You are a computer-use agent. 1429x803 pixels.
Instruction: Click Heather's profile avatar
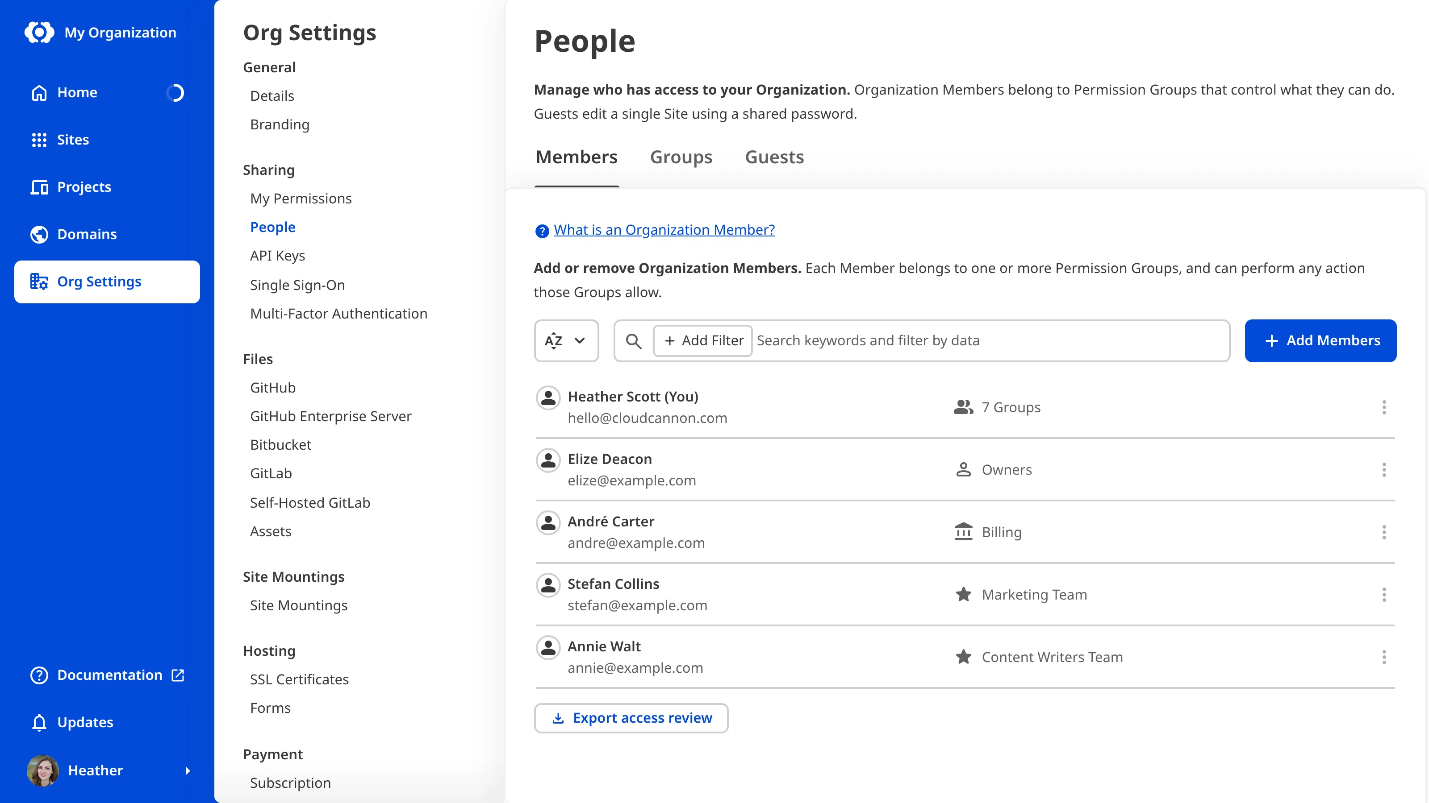coord(43,770)
